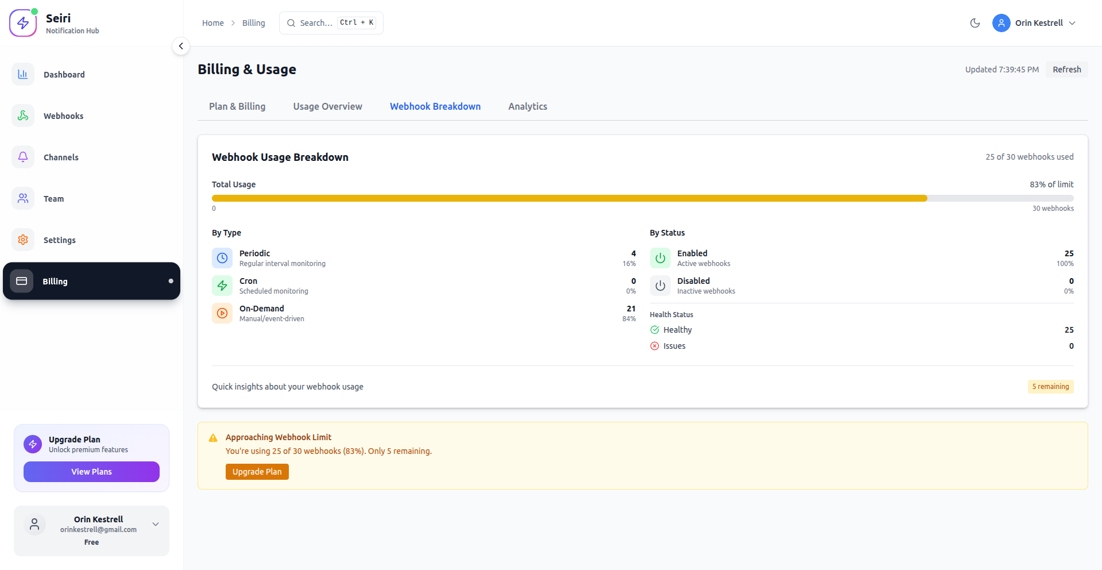Click the Seiri lightning logo
Viewport: 1102px width, 570px height.
click(23, 22)
